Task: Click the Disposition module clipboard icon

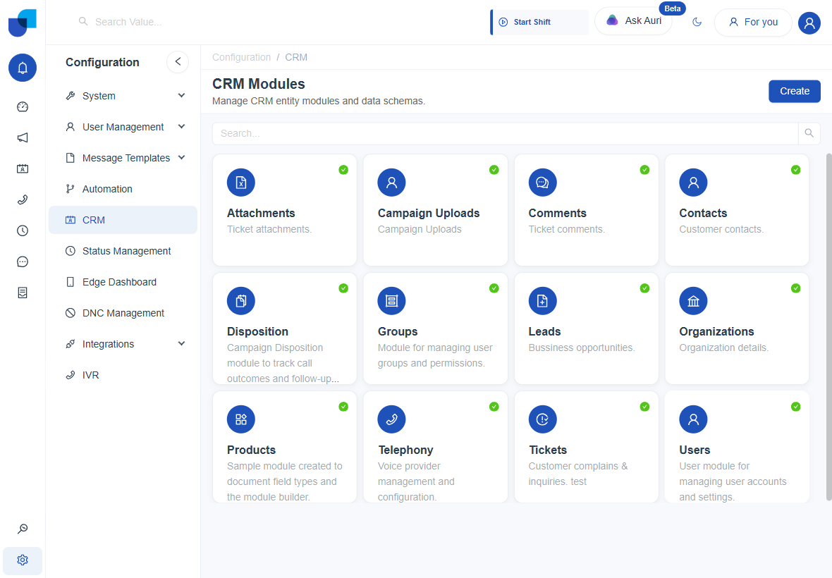Action: click(241, 301)
